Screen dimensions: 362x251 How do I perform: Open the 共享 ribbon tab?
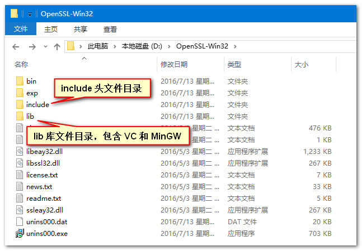81,29
